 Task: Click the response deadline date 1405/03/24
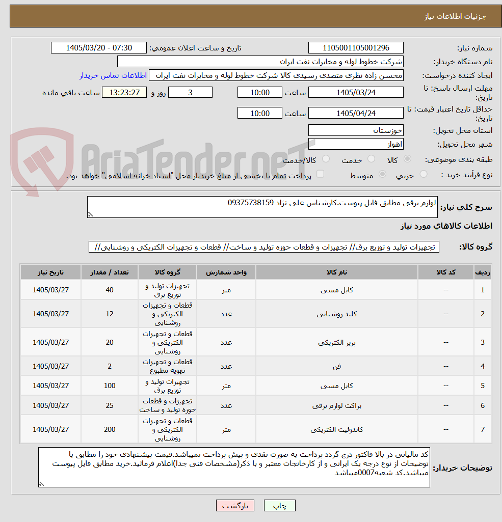pos(356,93)
